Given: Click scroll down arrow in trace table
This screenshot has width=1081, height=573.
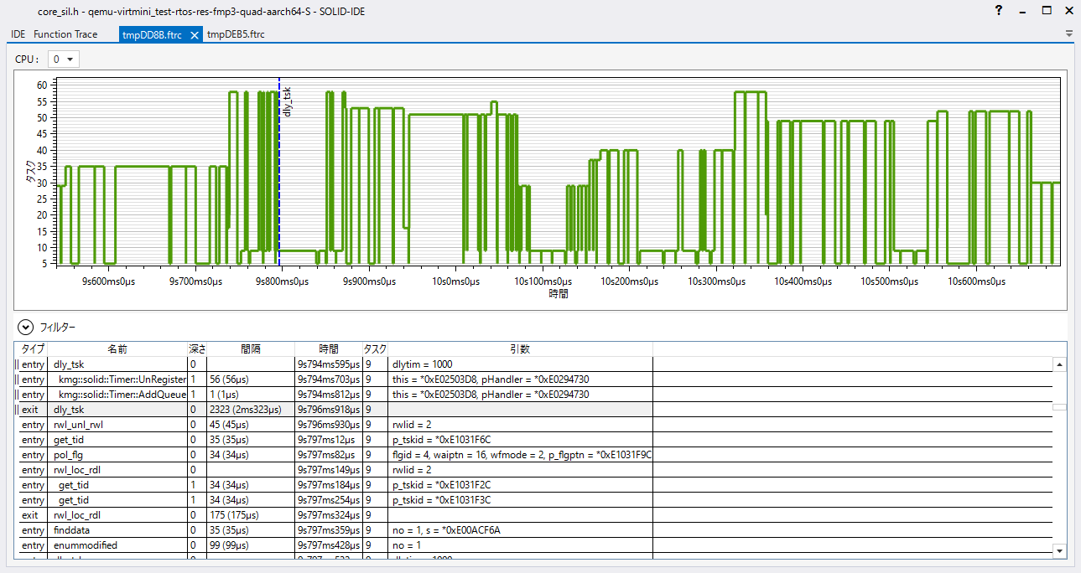Looking at the screenshot, I should click(1059, 550).
